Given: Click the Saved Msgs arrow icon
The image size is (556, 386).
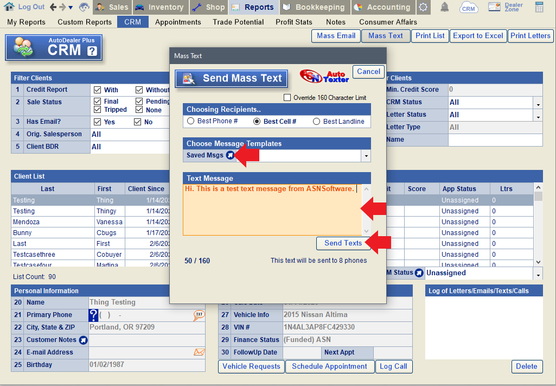Looking at the screenshot, I should 230,155.
